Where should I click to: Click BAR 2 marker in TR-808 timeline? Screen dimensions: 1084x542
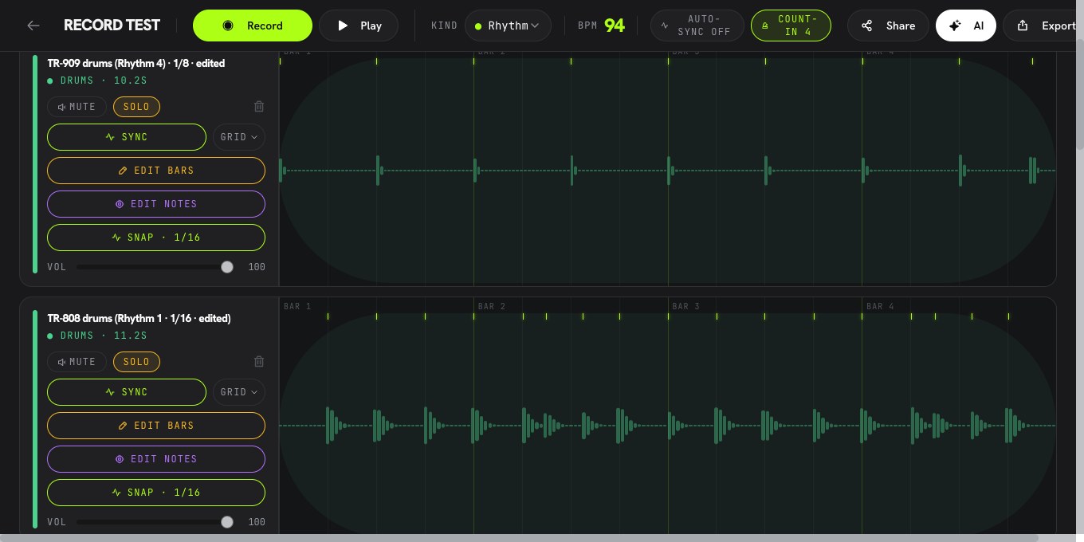pos(492,306)
